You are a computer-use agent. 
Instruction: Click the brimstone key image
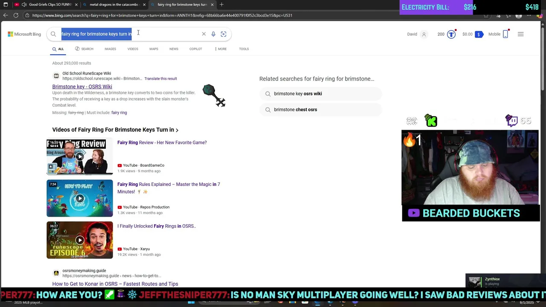pyautogui.click(x=214, y=96)
